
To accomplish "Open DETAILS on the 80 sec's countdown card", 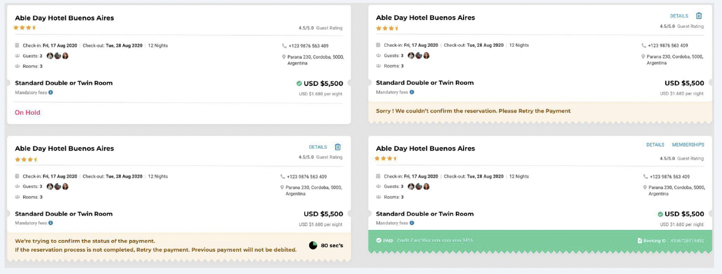I will 318,147.
